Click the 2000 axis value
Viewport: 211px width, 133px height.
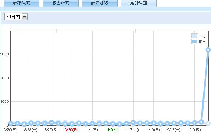click(5, 78)
